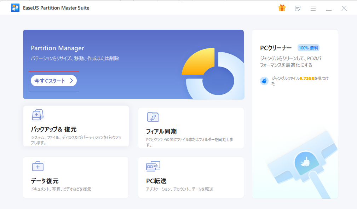The width and height of the screenshot is (357, 209).
Task: Select the データ復元 plus-folder icon
Action: [x=38, y=166]
